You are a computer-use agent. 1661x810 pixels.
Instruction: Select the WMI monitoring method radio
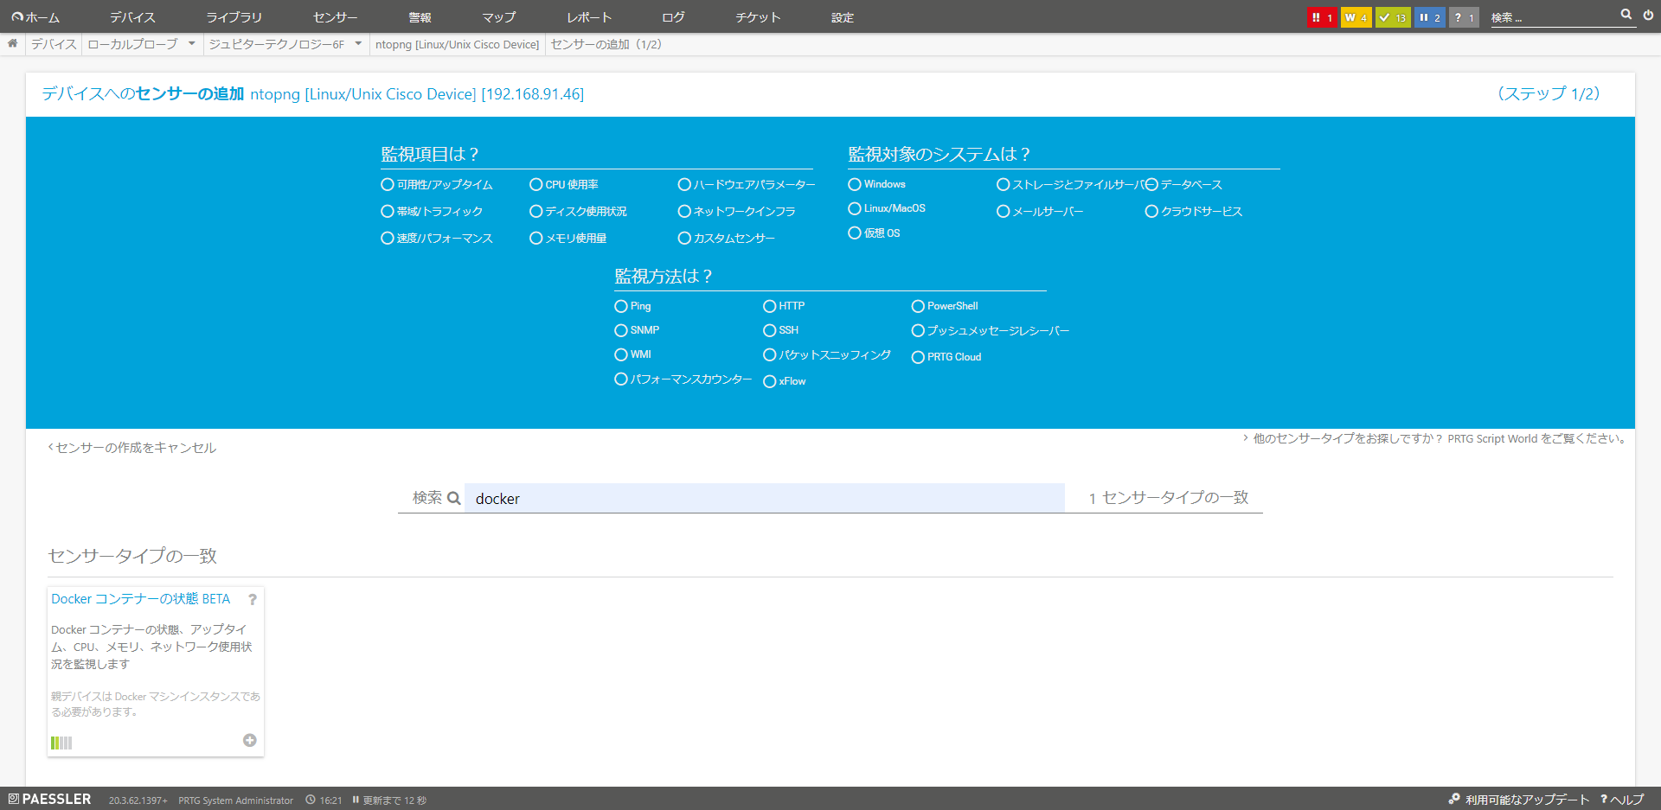(x=621, y=354)
